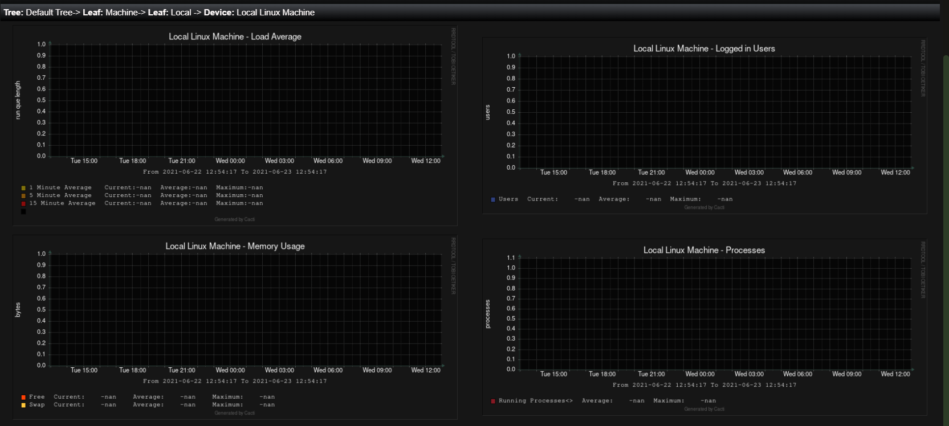Click the 'Local Linux Machine - Load Average' title
Viewport: 949px width, 426px height.
tap(235, 36)
